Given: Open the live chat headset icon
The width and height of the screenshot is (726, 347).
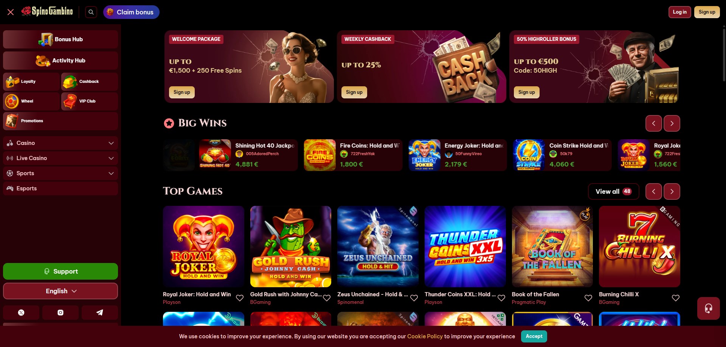Looking at the screenshot, I should [x=708, y=308].
